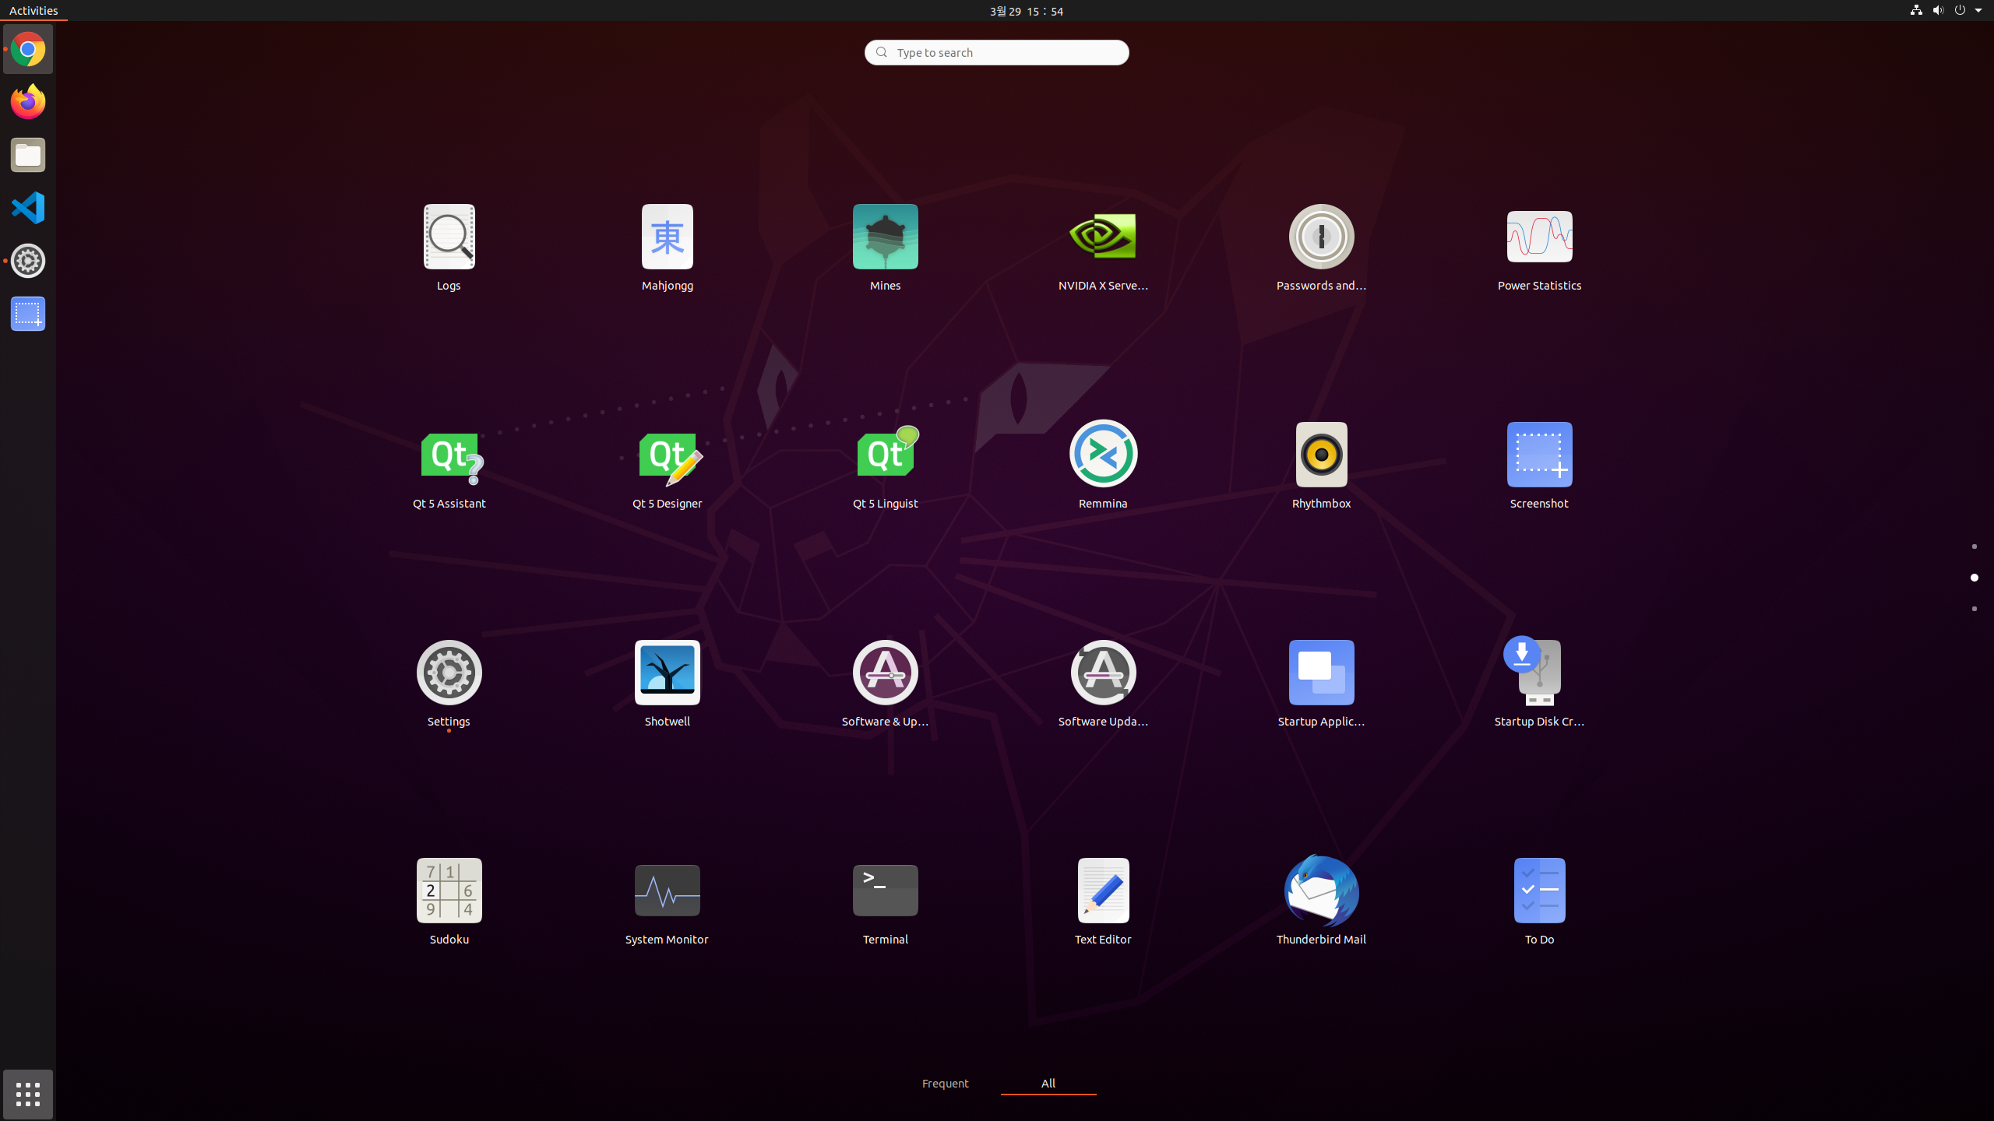Switch to the Frequent apps tab
Image resolution: width=1994 pixels, height=1121 pixels.
pos(945,1083)
